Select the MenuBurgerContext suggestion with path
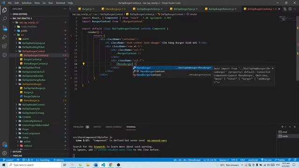The image size is (299, 168). (x=172, y=75)
